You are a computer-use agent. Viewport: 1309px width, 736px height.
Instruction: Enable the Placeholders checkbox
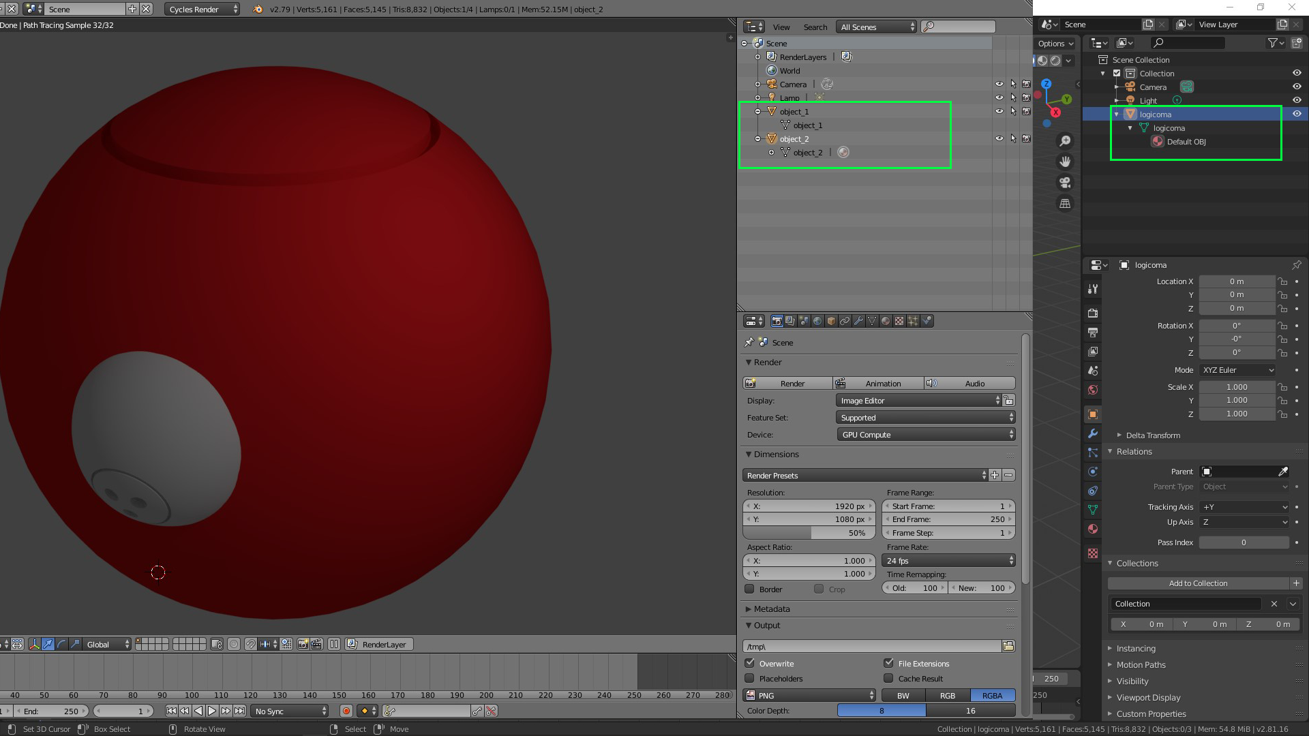[750, 678]
